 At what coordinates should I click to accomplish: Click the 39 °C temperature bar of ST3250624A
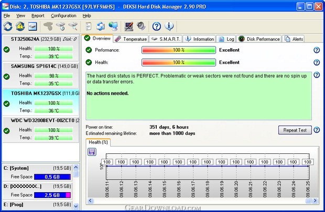coord(53,57)
